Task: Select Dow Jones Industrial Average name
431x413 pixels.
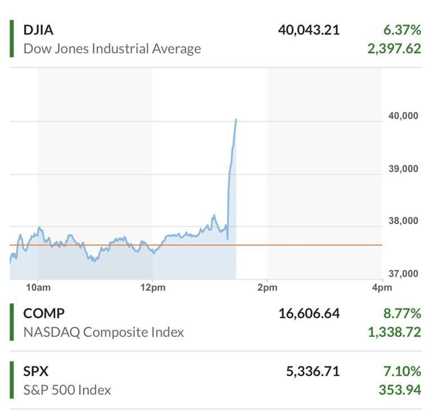Action: [112, 49]
